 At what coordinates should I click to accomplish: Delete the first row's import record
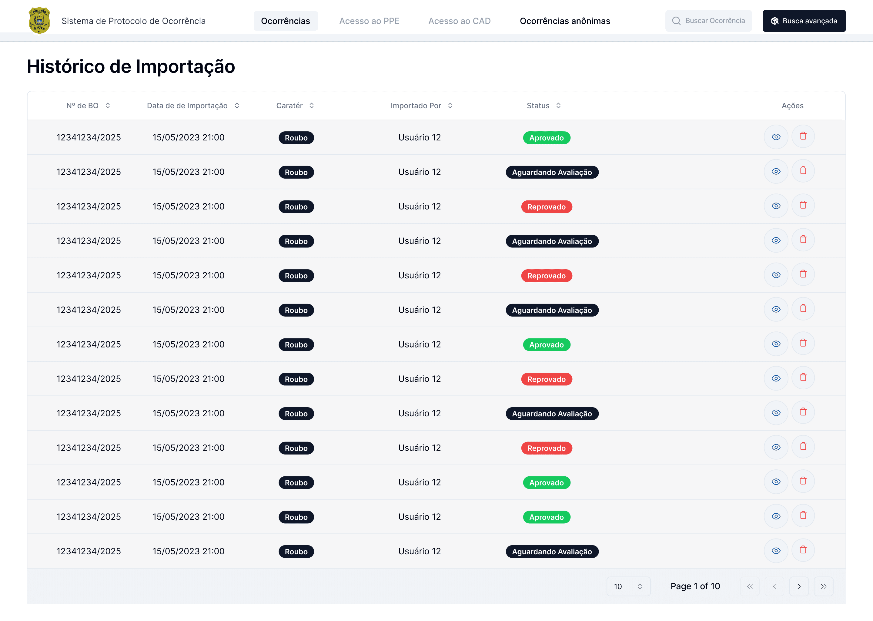click(803, 136)
